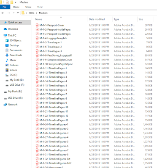
Task: Click PDF icon of M-1-11-TimelinePages-1
Action: tap(37, 68)
